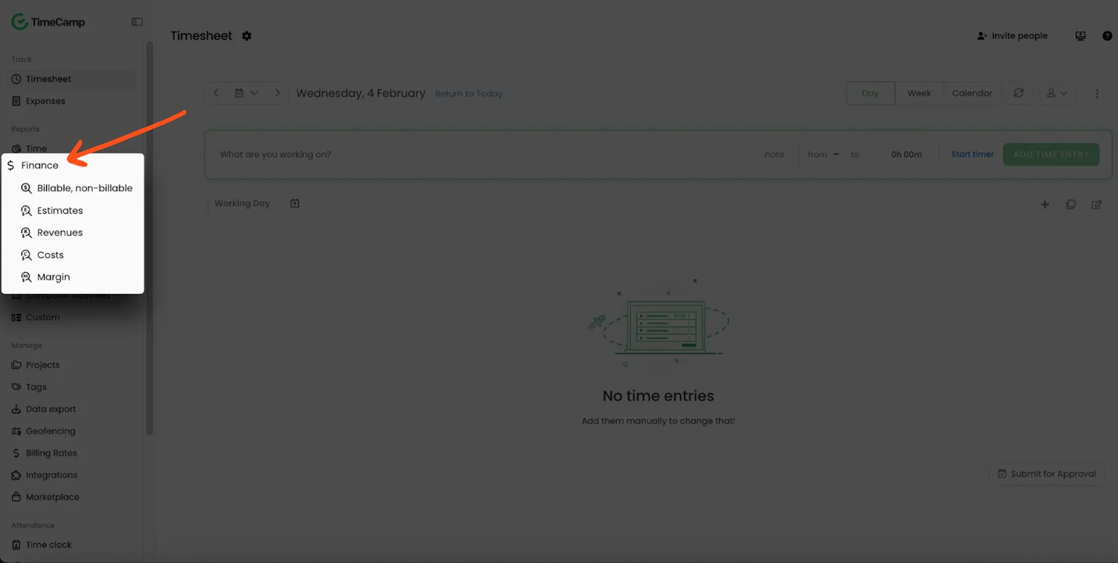This screenshot has width=1118, height=563.
Task: Click the ADD TIME ENTRY button
Action: [x=1051, y=154]
